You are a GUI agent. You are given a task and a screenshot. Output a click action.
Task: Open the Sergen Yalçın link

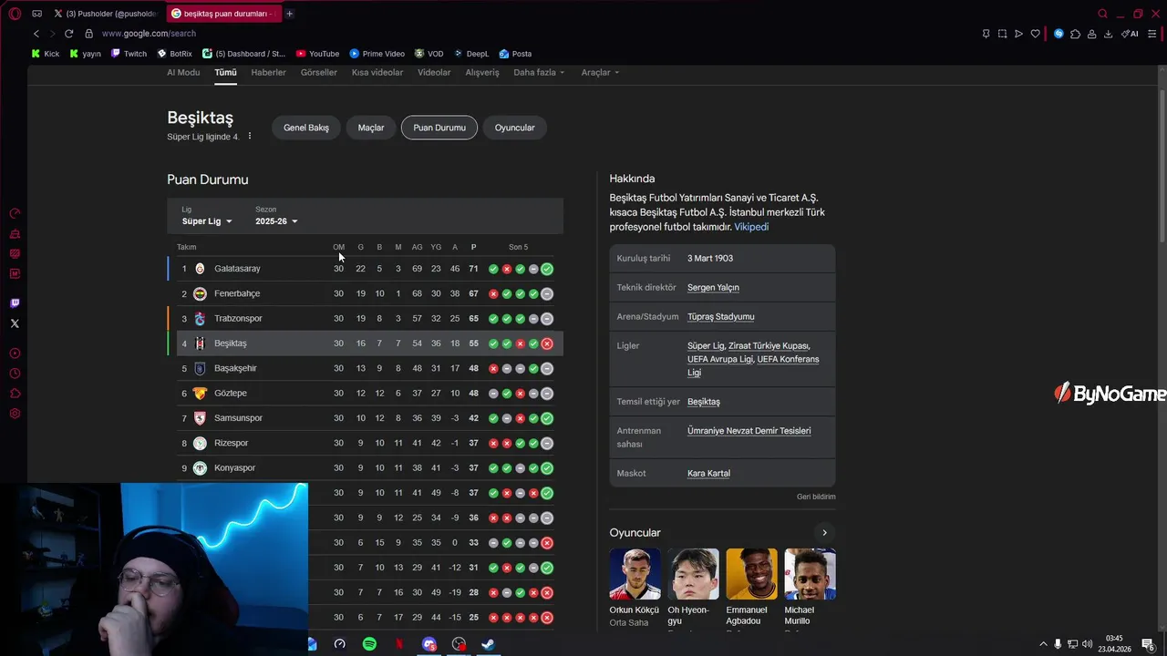(713, 287)
